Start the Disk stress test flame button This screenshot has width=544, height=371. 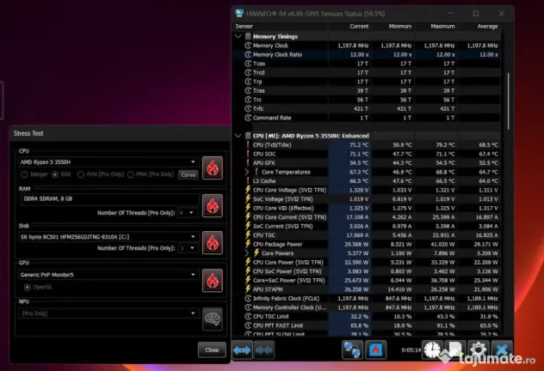[x=213, y=243]
